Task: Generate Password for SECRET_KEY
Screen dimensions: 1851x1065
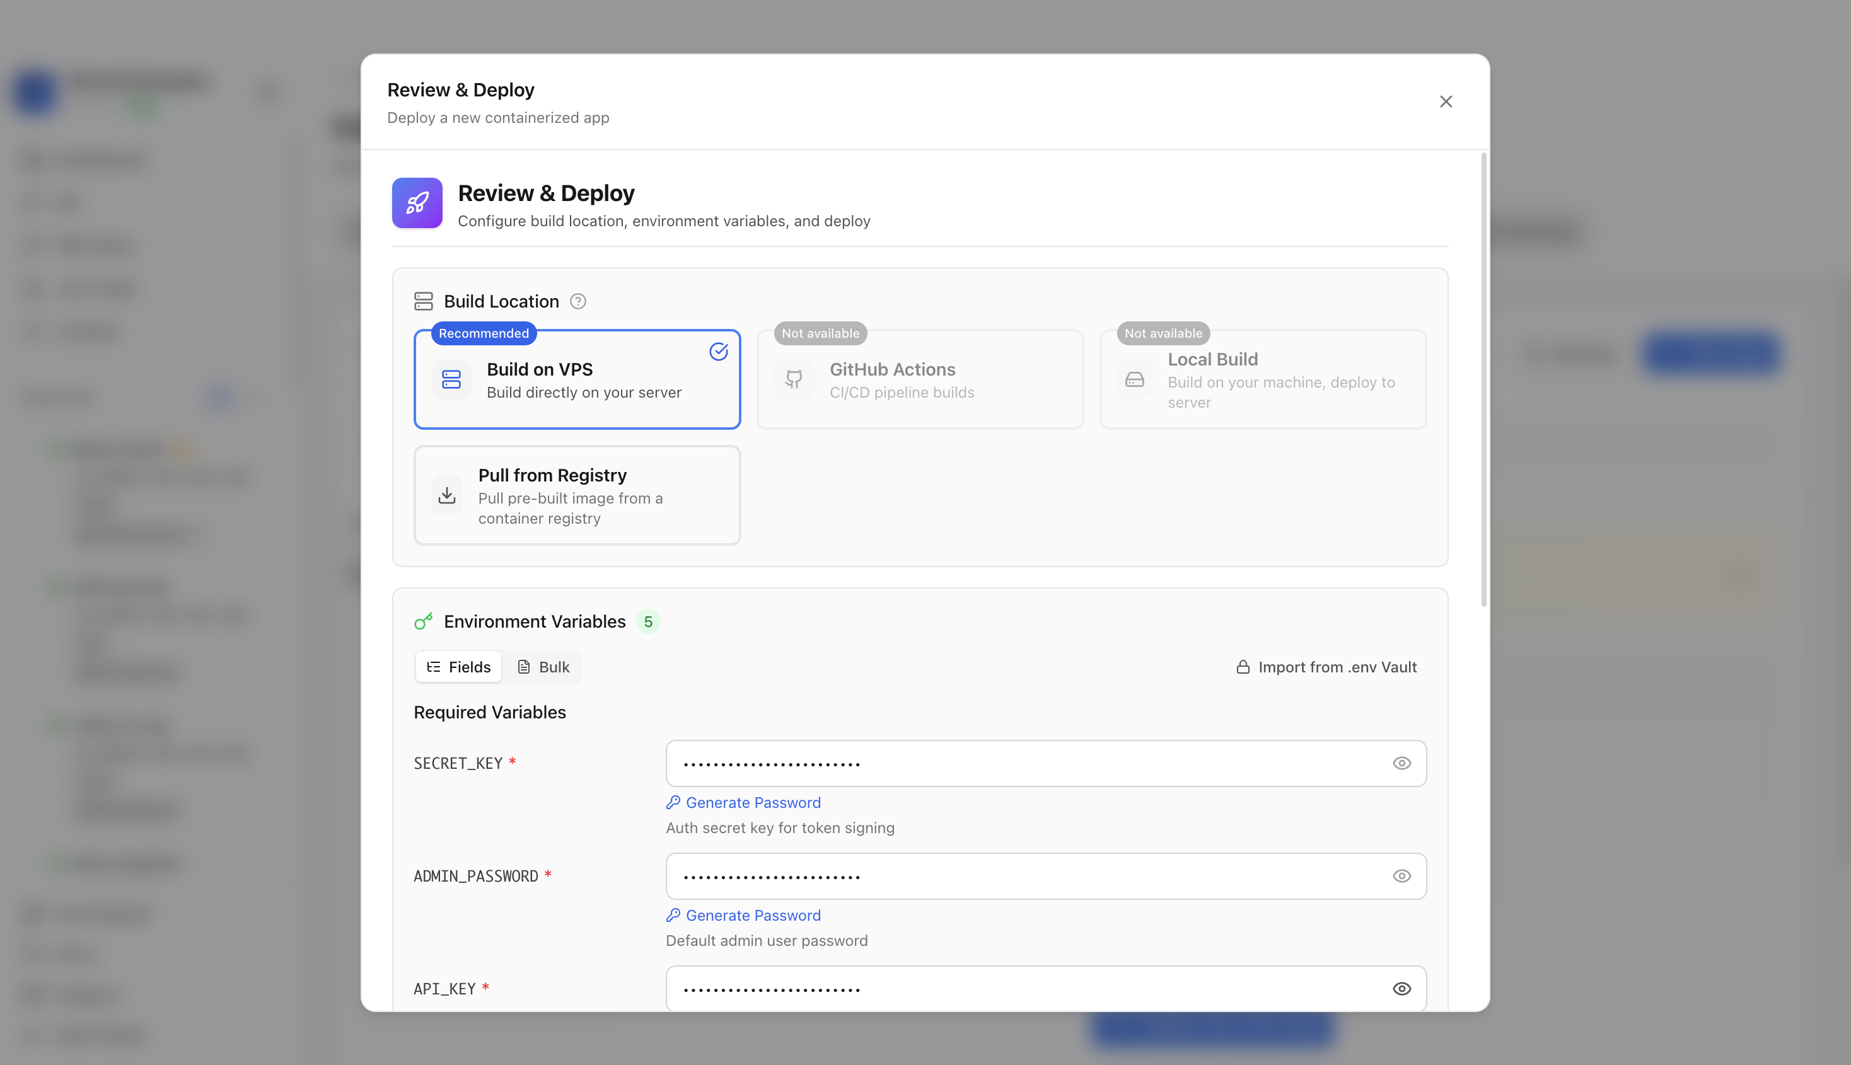Action: (x=743, y=803)
